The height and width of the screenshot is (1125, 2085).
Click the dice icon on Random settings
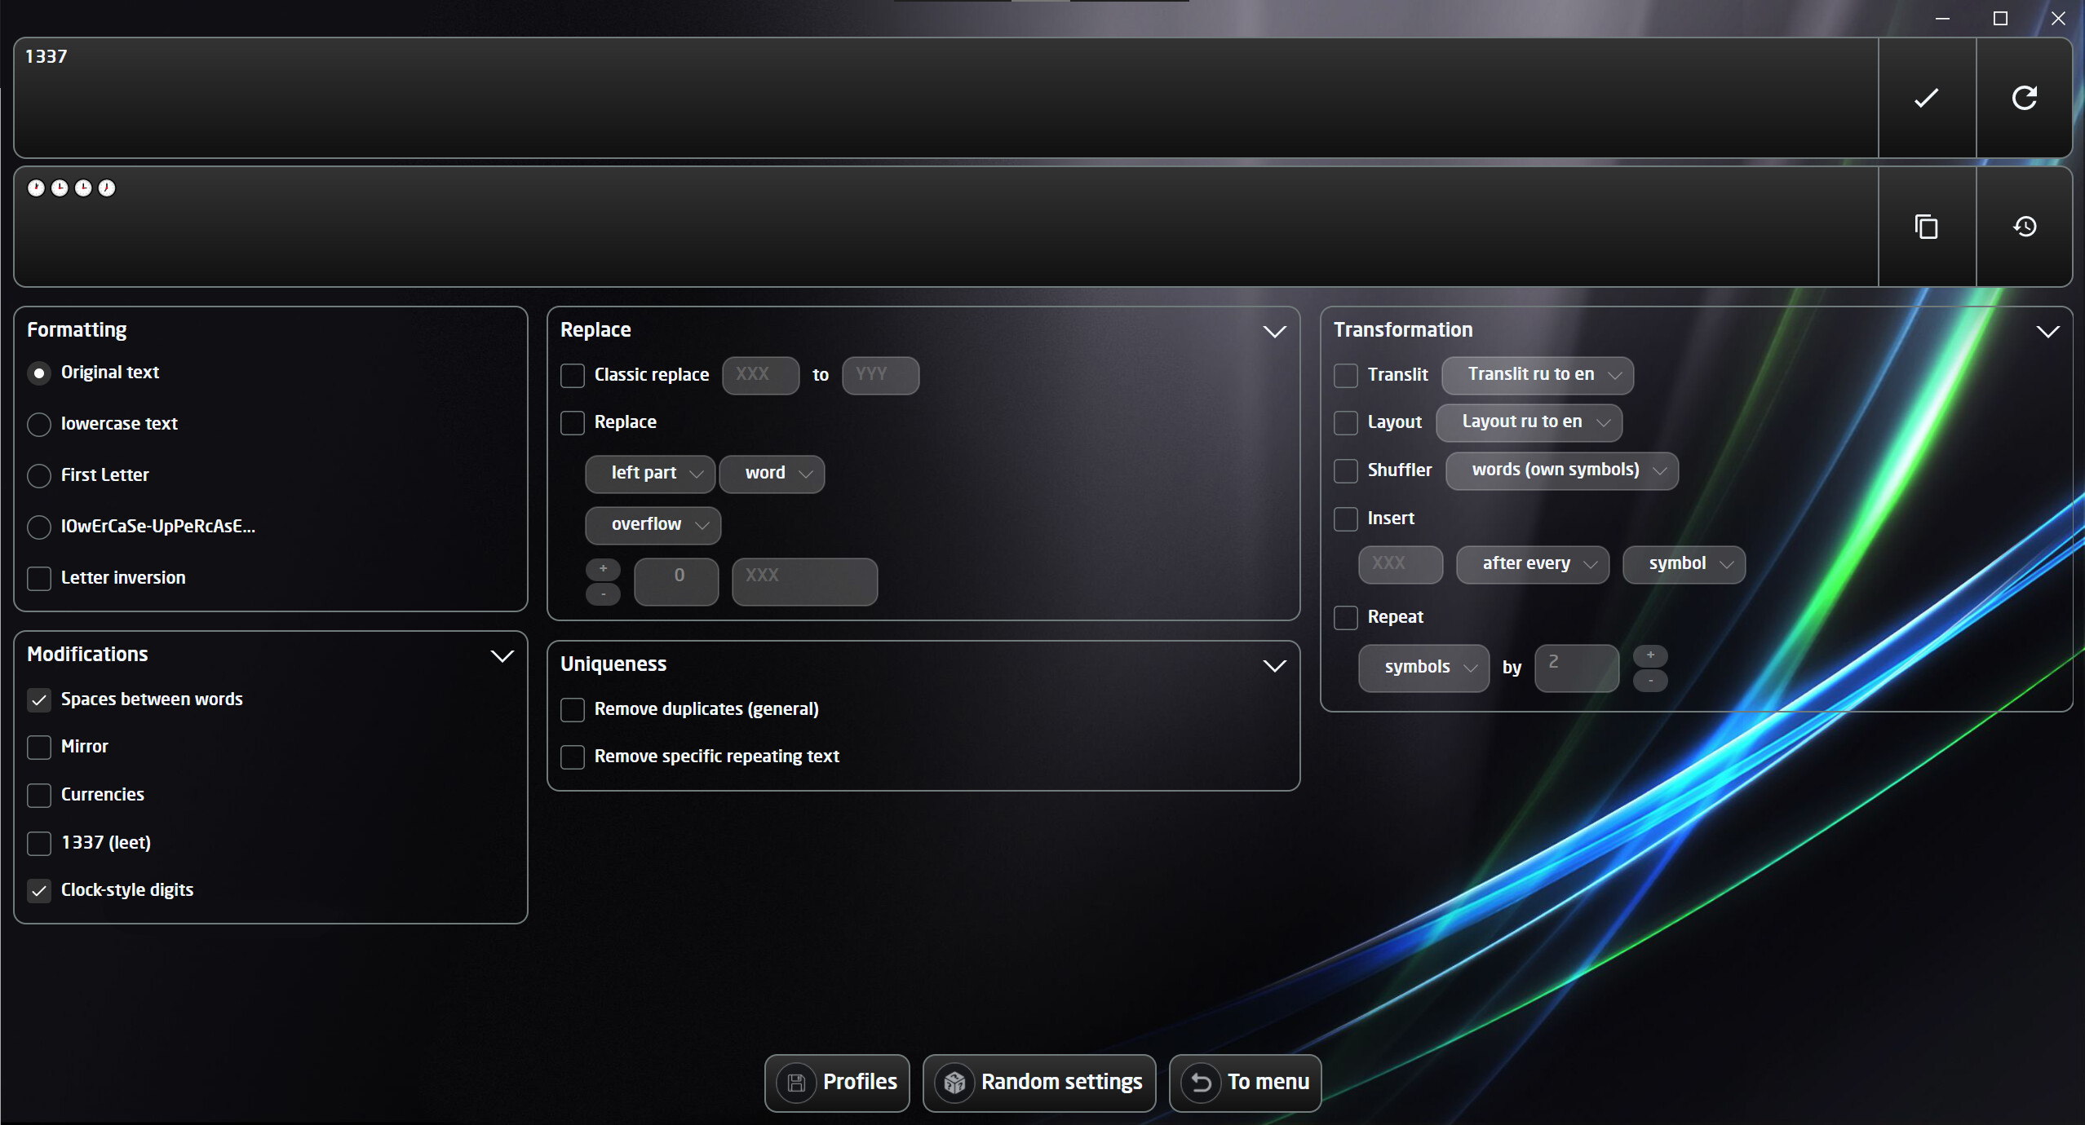tap(955, 1083)
